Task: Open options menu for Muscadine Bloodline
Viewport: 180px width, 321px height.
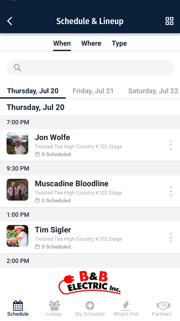Action: tap(171, 191)
